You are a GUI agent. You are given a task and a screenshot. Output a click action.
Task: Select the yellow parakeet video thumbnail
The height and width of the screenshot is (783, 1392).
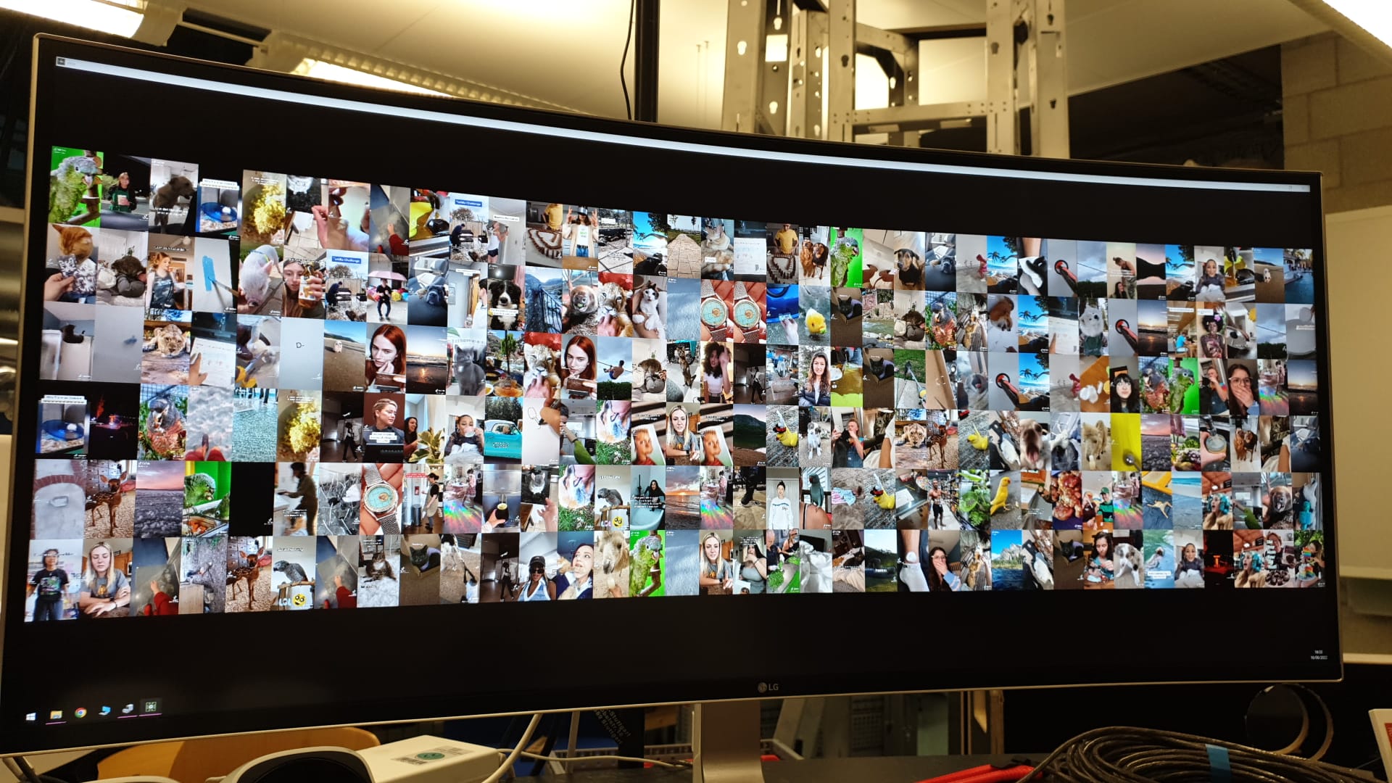click(1005, 500)
